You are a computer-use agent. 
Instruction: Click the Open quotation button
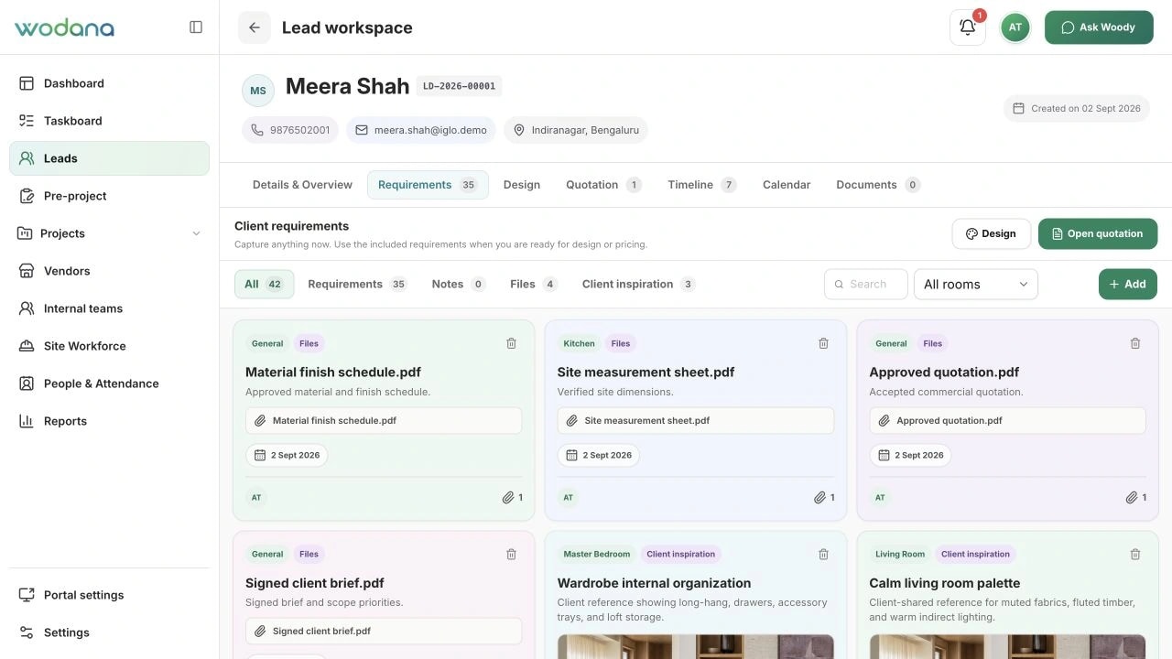tap(1098, 233)
